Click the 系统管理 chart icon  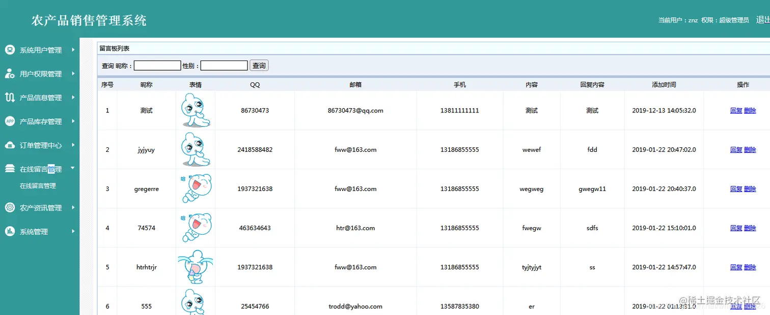(x=10, y=231)
